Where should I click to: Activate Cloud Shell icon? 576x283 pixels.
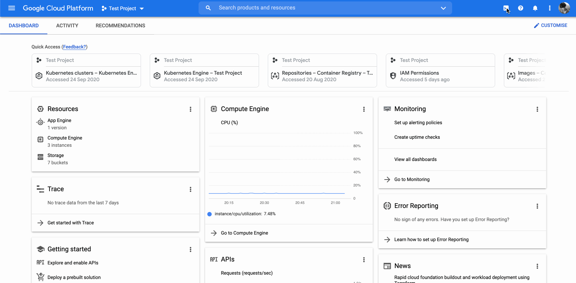tap(506, 8)
